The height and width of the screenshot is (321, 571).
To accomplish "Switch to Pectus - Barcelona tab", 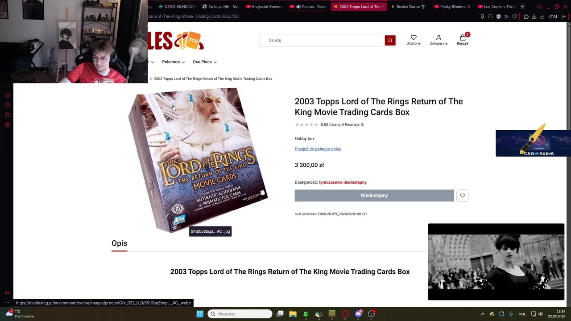I will pos(308,7).
